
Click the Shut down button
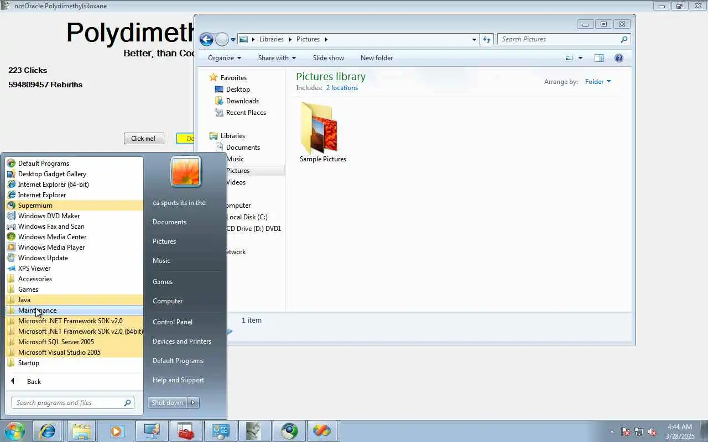click(167, 403)
